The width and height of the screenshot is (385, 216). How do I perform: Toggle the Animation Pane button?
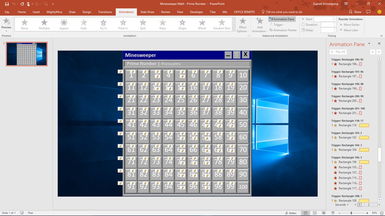282,19
